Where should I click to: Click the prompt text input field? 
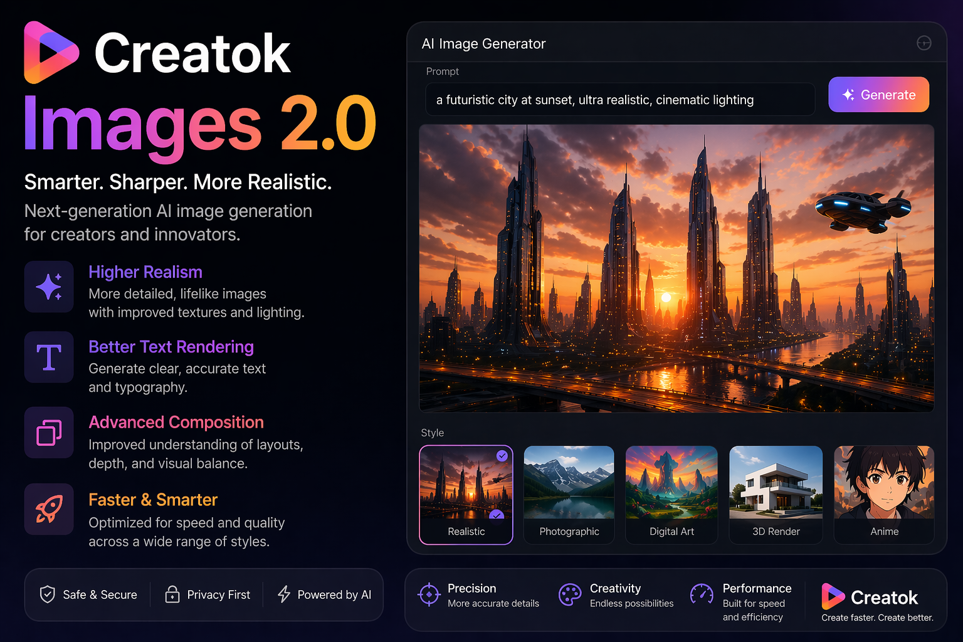[619, 100]
